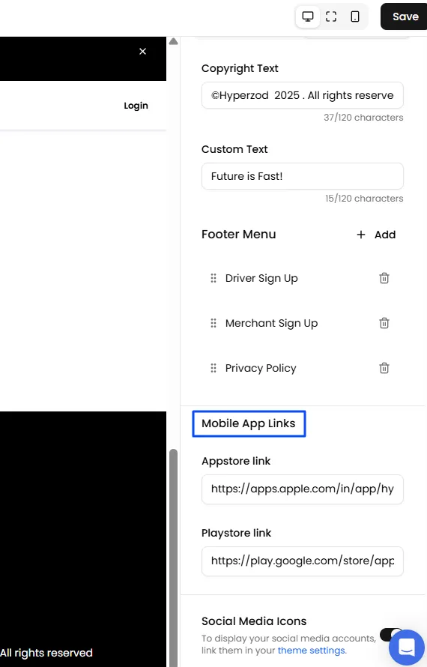Edit the Copyright Text field
The width and height of the screenshot is (427, 667).
[303, 95]
